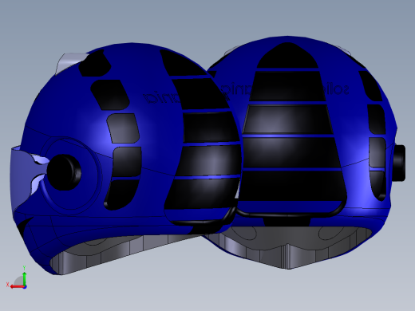
Task: Select the black ear knob on the left helmet
Action: 64,172
